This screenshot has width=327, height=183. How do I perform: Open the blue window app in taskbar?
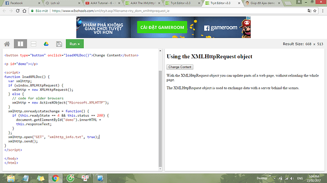100,178
